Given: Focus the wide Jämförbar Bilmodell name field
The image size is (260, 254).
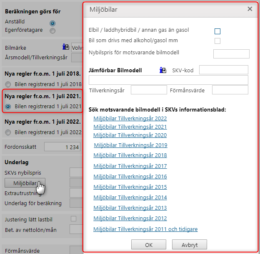Looking at the screenshot, I should [168, 80].
